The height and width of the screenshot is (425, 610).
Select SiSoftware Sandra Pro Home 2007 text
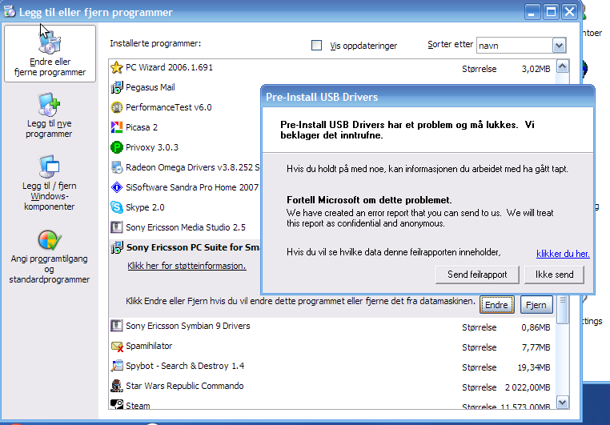192,187
